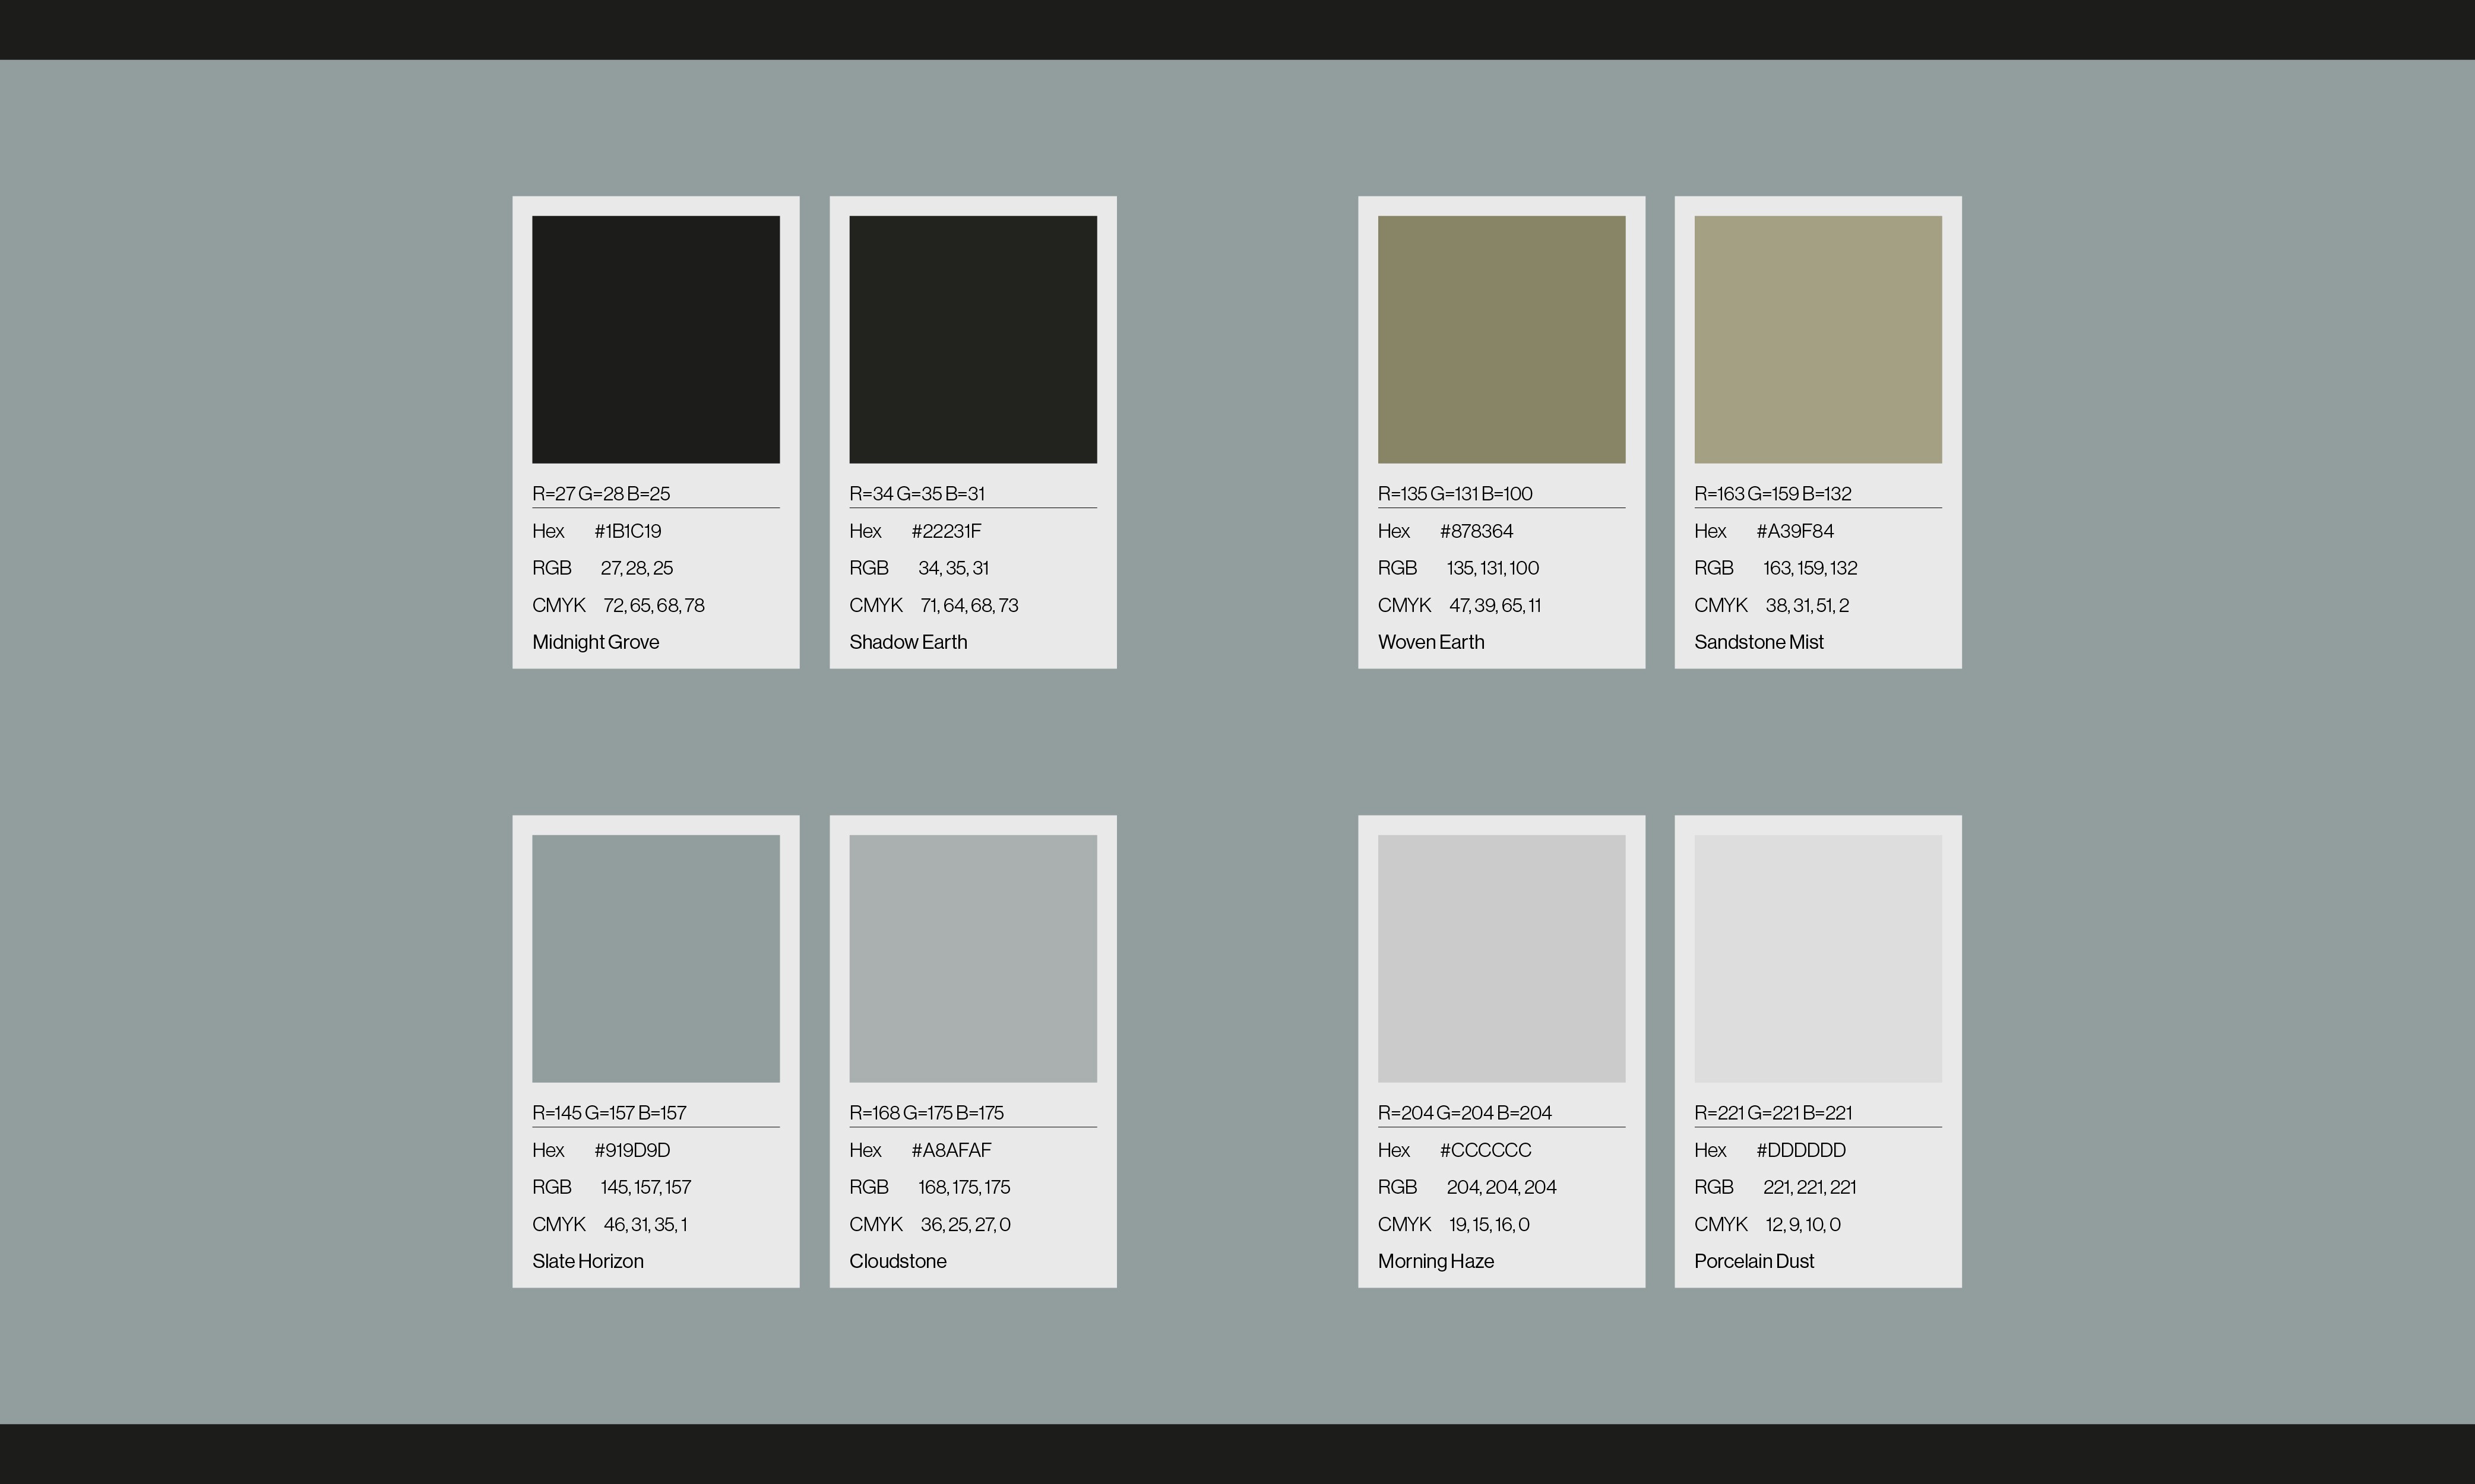Screen dimensions: 2475x1484
Task: Pick the Cloudstone grey square
Action: (973, 958)
